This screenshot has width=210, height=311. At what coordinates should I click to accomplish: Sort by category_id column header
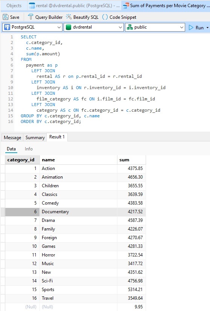[x=23, y=160]
